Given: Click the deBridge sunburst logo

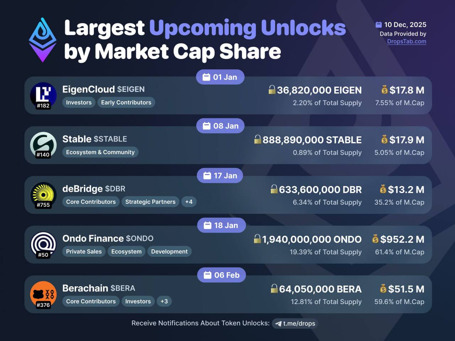Looking at the screenshot, I should pos(43,194).
